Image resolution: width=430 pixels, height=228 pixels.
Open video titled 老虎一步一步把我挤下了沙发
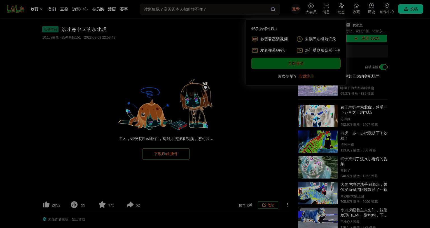364,136
